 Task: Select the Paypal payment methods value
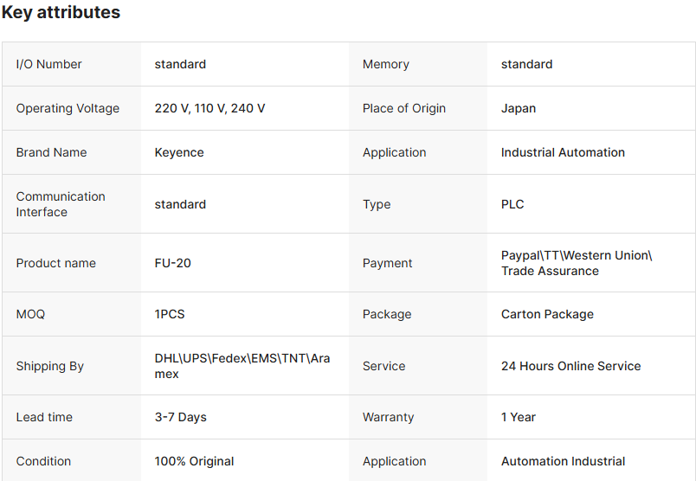point(576,263)
